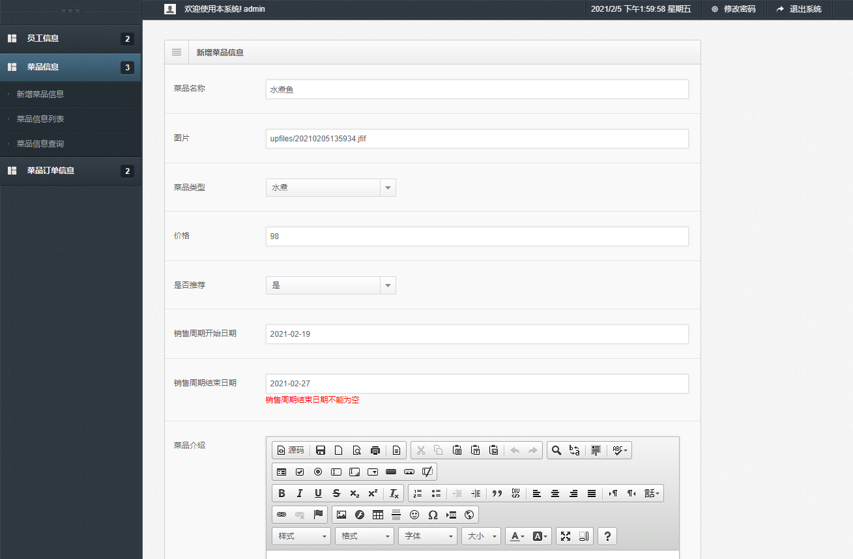Open the 字体 font dropdown

[x=427, y=536]
